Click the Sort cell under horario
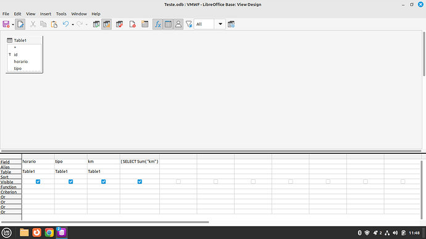This screenshot has width=426, height=239. (x=38, y=177)
